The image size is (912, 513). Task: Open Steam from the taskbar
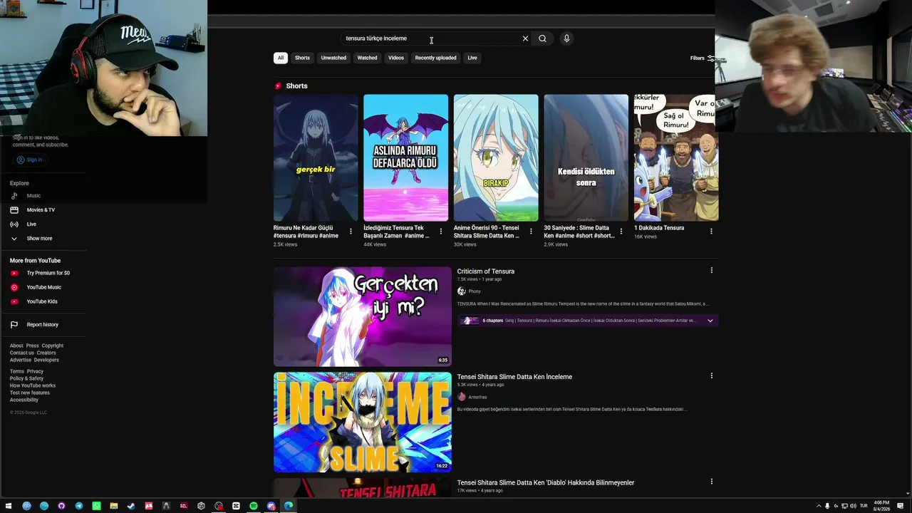(131, 506)
